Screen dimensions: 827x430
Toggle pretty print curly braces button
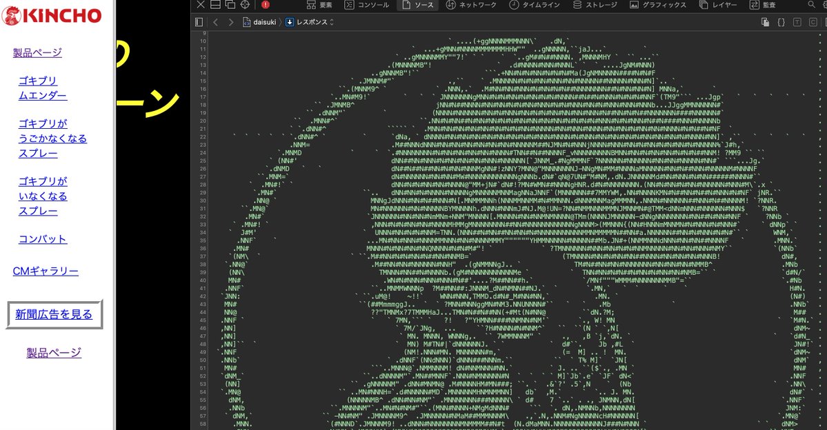click(781, 22)
